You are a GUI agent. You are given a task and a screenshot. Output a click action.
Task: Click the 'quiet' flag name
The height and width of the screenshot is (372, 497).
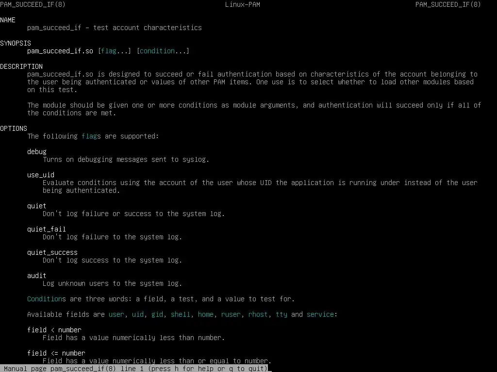click(x=37, y=206)
